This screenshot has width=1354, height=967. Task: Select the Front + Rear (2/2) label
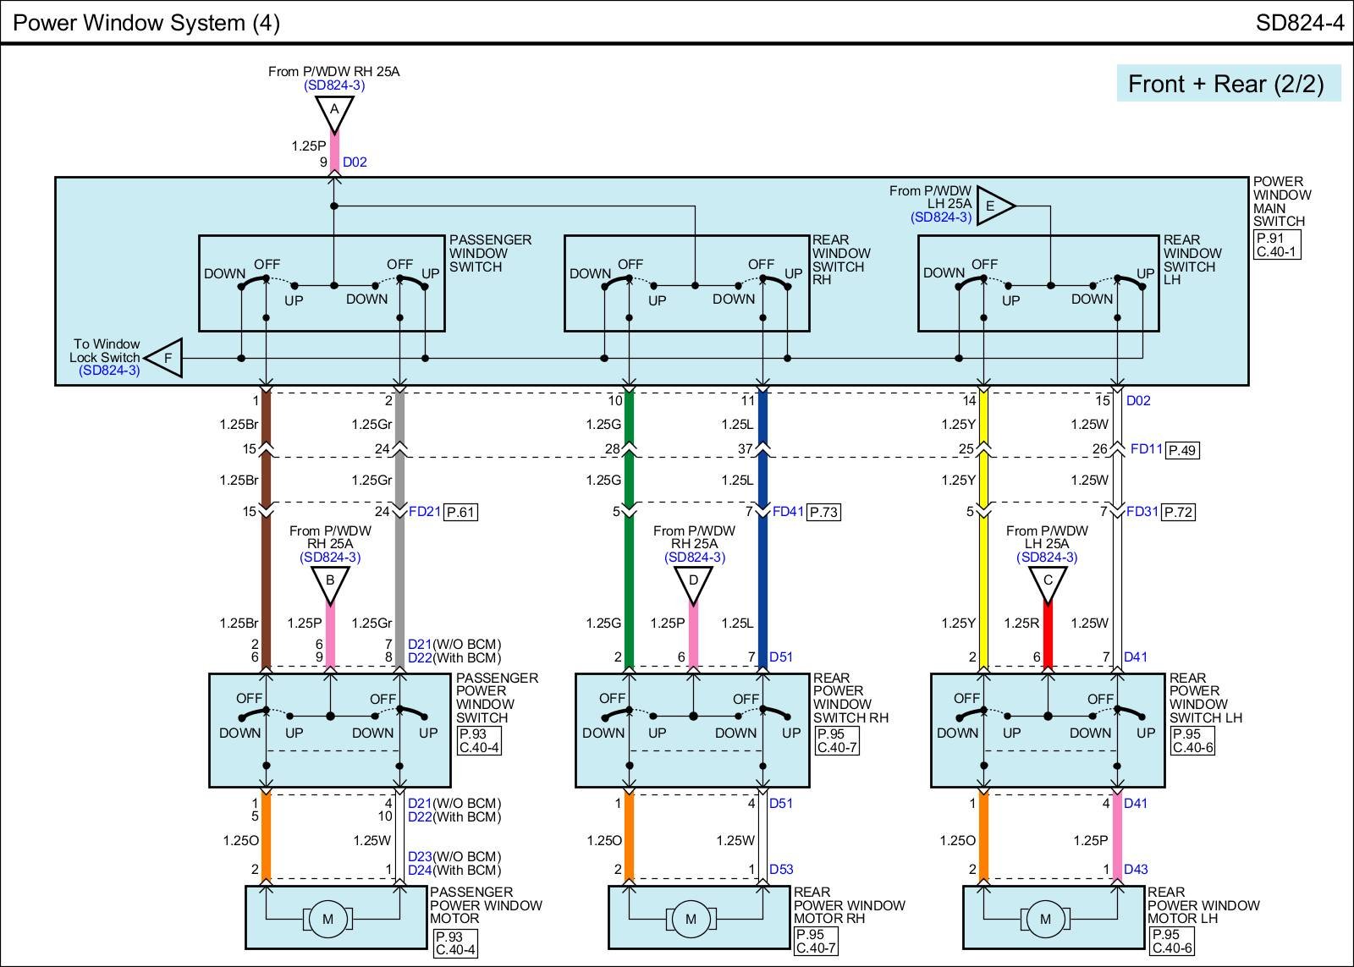tap(1226, 84)
